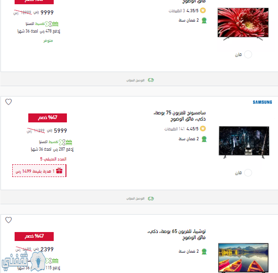278x273 pixels.
Task: Click home delivery truck icon under Sony TV
Action: (x=151, y=80)
